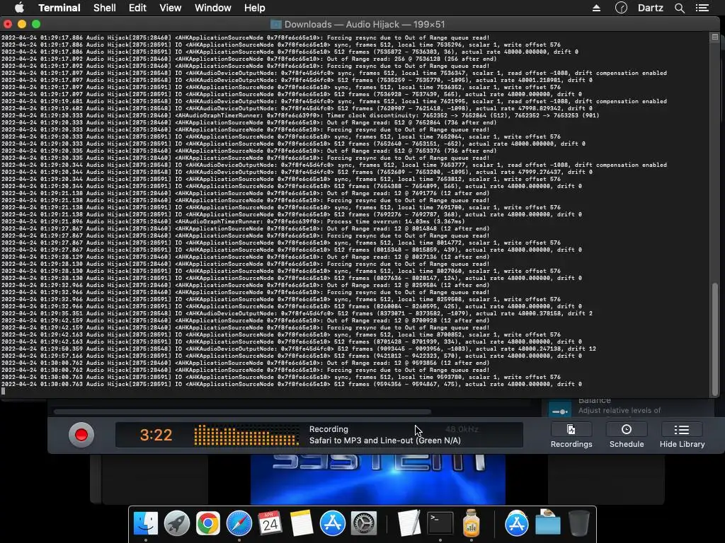Click the log line with 'actual rate 48001.218981'
This screenshot has width=725, height=543.
coord(297,80)
